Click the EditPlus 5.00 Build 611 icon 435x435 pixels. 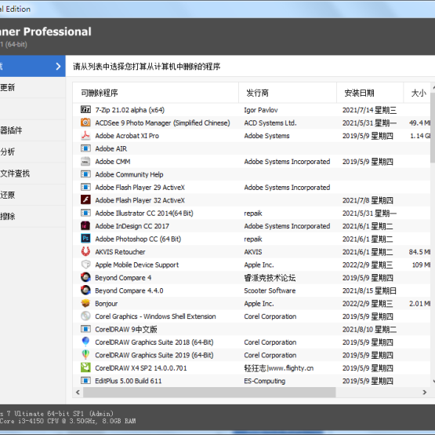[85, 381]
